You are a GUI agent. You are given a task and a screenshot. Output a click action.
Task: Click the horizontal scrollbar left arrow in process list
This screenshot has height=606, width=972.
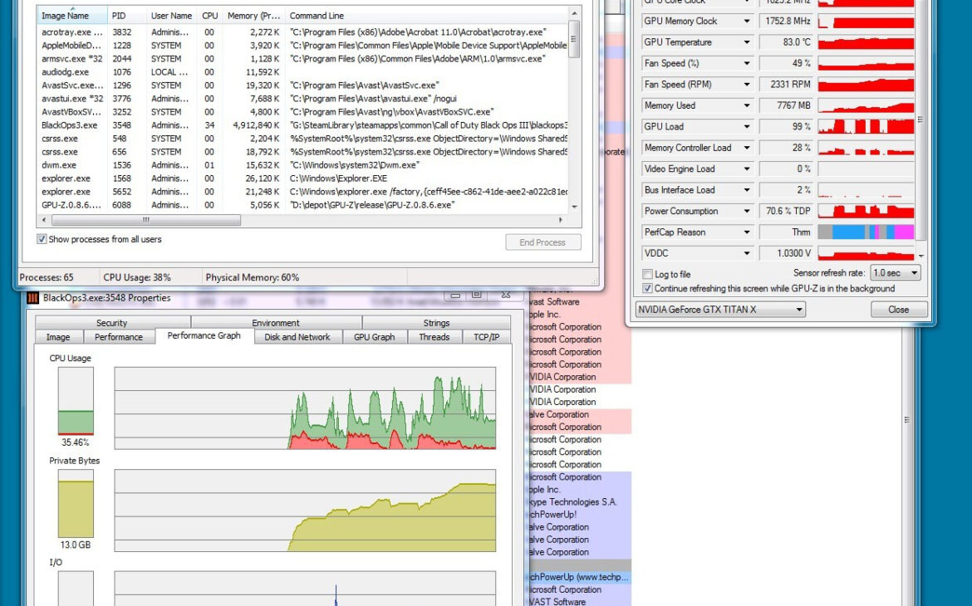tap(44, 220)
